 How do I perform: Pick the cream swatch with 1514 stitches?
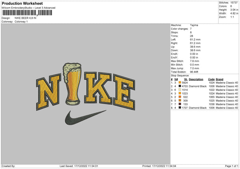[x=180, y=90]
